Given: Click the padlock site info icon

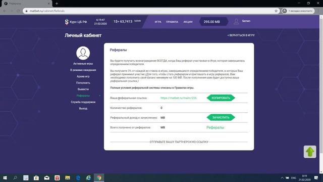Looking at the screenshot, I should pos(26,11).
